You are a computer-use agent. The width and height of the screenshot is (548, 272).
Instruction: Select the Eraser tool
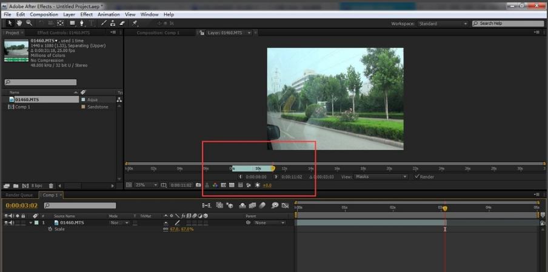(x=122, y=23)
